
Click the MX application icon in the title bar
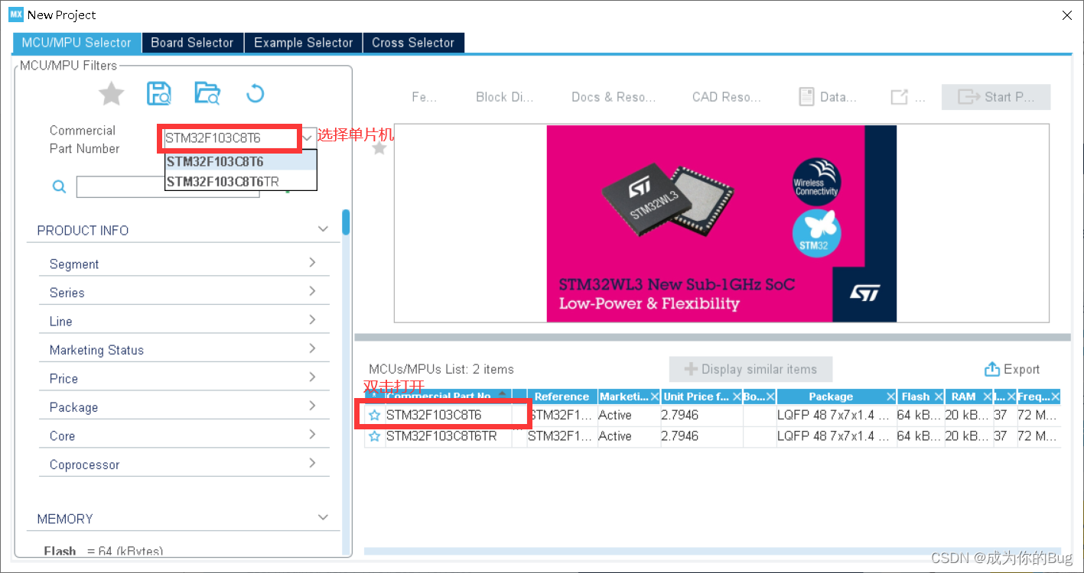tap(16, 15)
